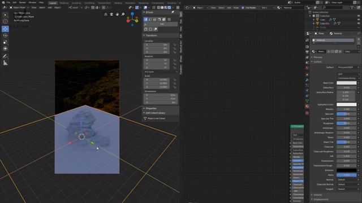The height and width of the screenshot is (203, 362).
Task: Open the Window menu
Action: click(32, 2)
